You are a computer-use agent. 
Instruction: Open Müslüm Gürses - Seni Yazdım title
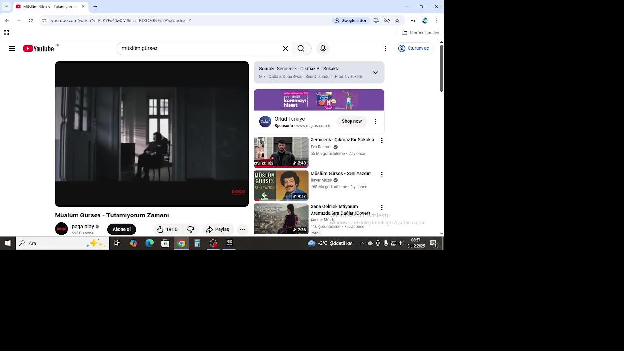coord(341,173)
